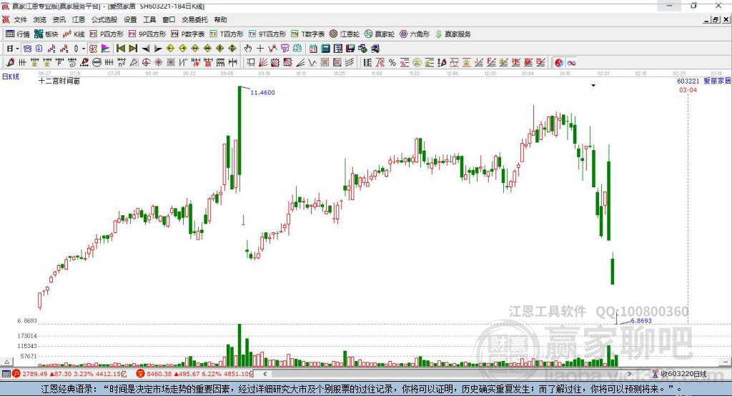The image size is (732, 396).
Task: Jump to the last bar icon
Action: pyautogui.click(x=133, y=49)
